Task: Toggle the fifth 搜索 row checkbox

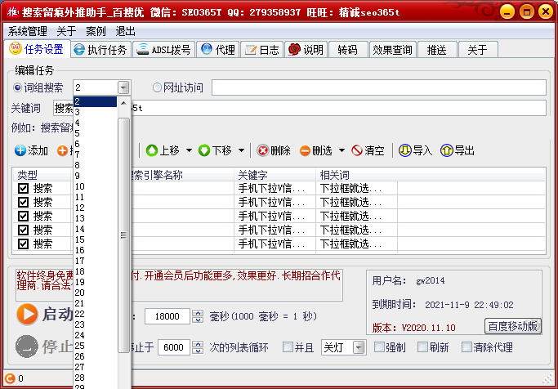Action: point(23,244)
